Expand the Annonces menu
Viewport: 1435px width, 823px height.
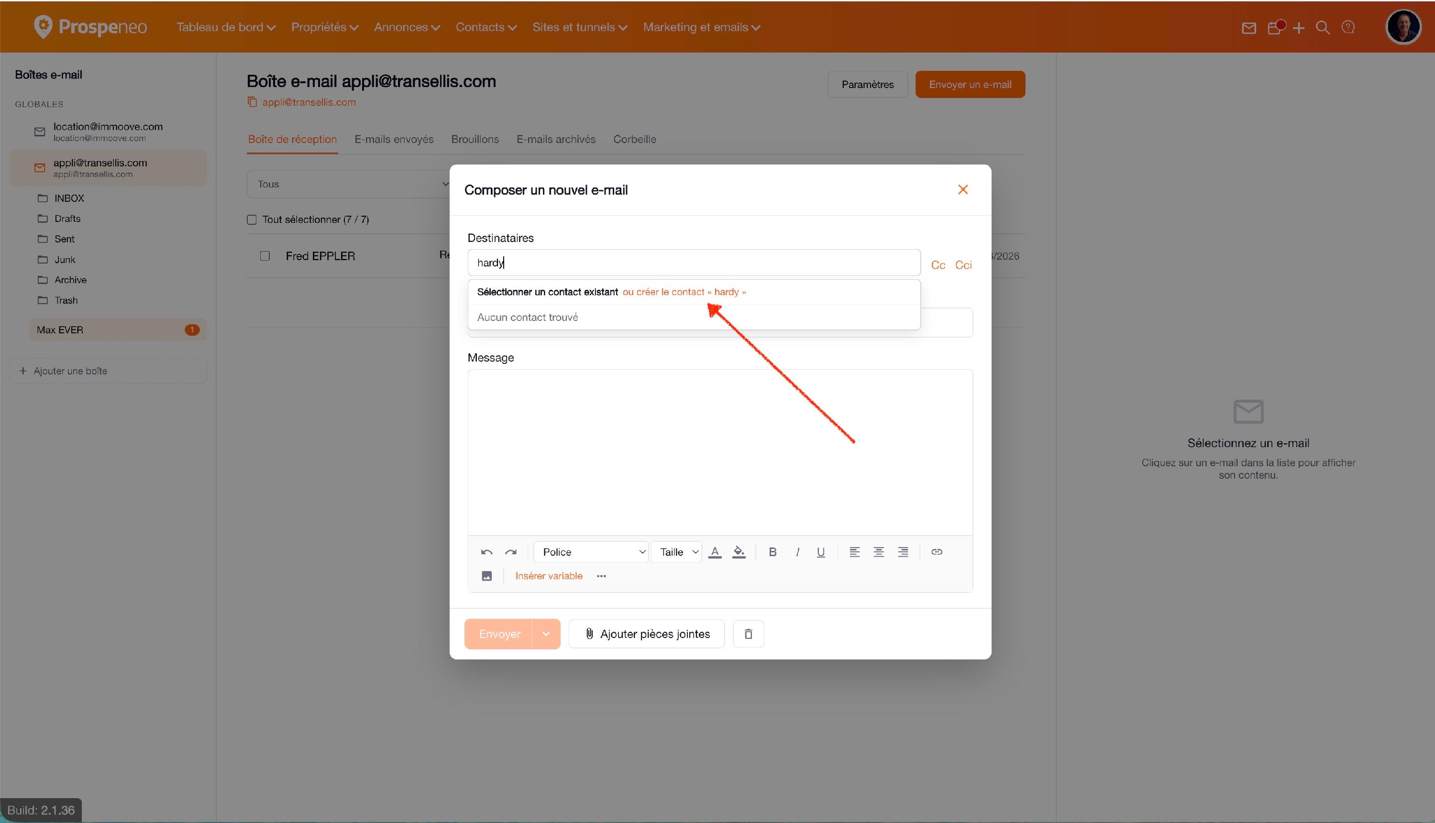(x=407, y=27)
